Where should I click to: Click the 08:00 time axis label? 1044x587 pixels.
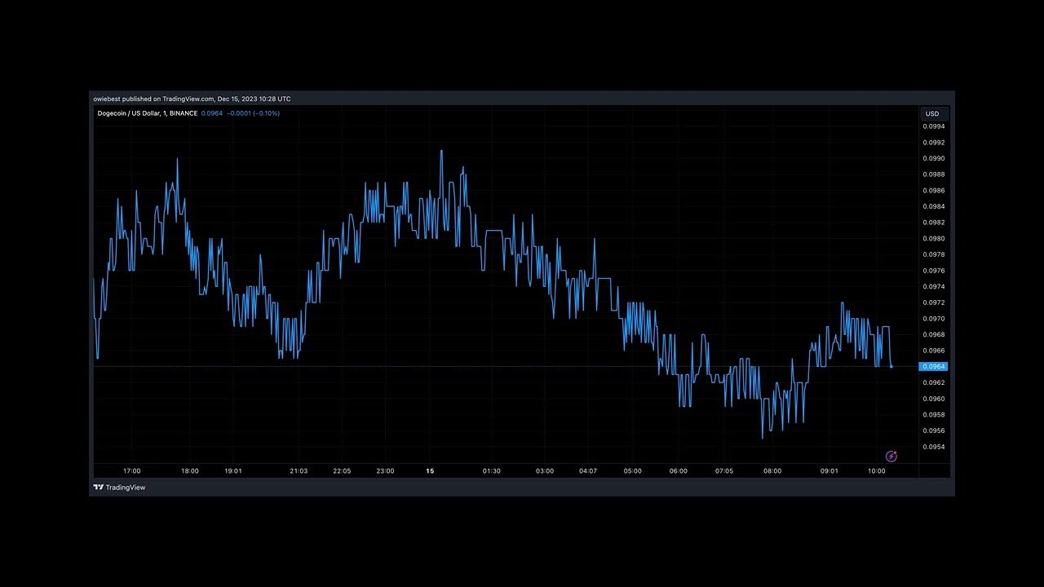click(x=772, y=471)
